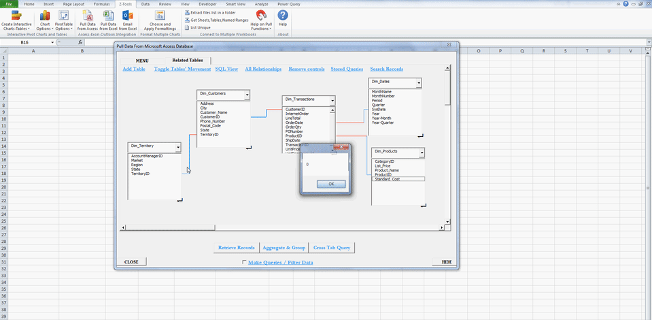This screenshot has width=652, height=320.
Task: Switch to the Developer ribbon tab
Action: 207,4
